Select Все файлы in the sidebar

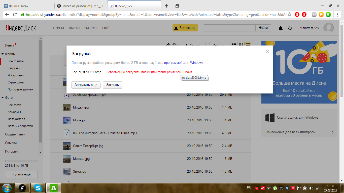tap(16, 61)
